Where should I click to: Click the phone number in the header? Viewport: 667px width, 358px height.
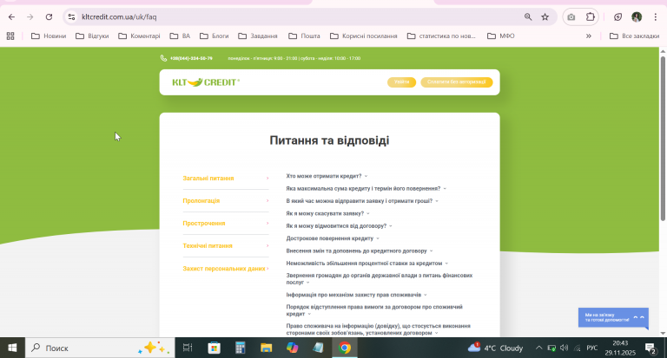[x=191, y=58]
